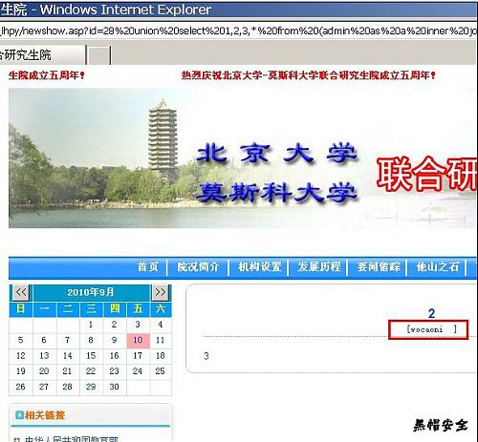Select calendar day 25
The width and height of the screenshot is (478, 442).
click(x=161, y=371)
